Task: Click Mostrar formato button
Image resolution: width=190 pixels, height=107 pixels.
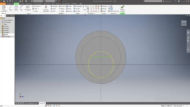Action: click(x=113, y=11)
